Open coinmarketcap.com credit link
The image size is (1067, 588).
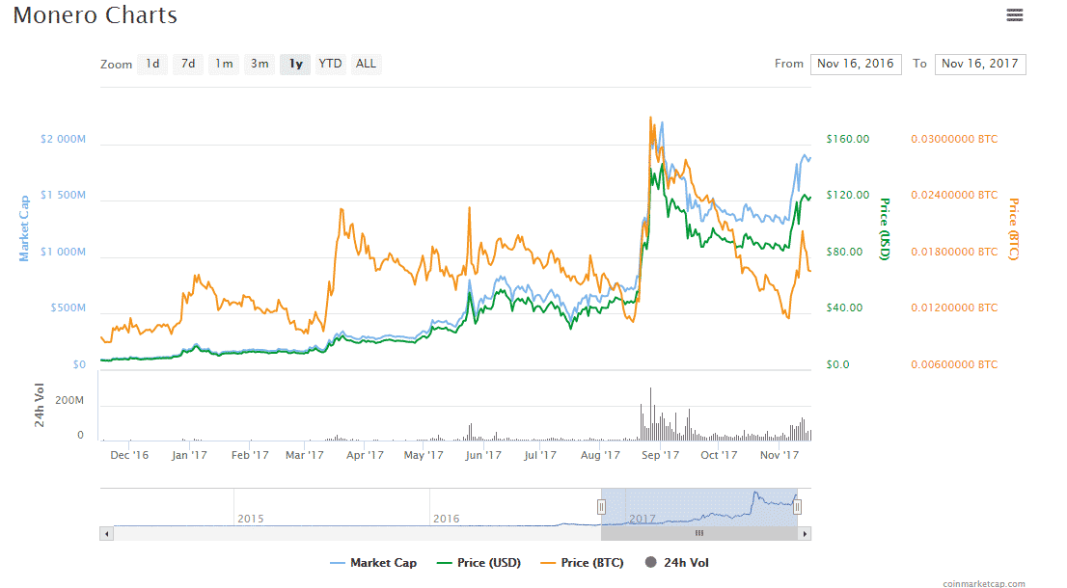click(x=984, y=583)
